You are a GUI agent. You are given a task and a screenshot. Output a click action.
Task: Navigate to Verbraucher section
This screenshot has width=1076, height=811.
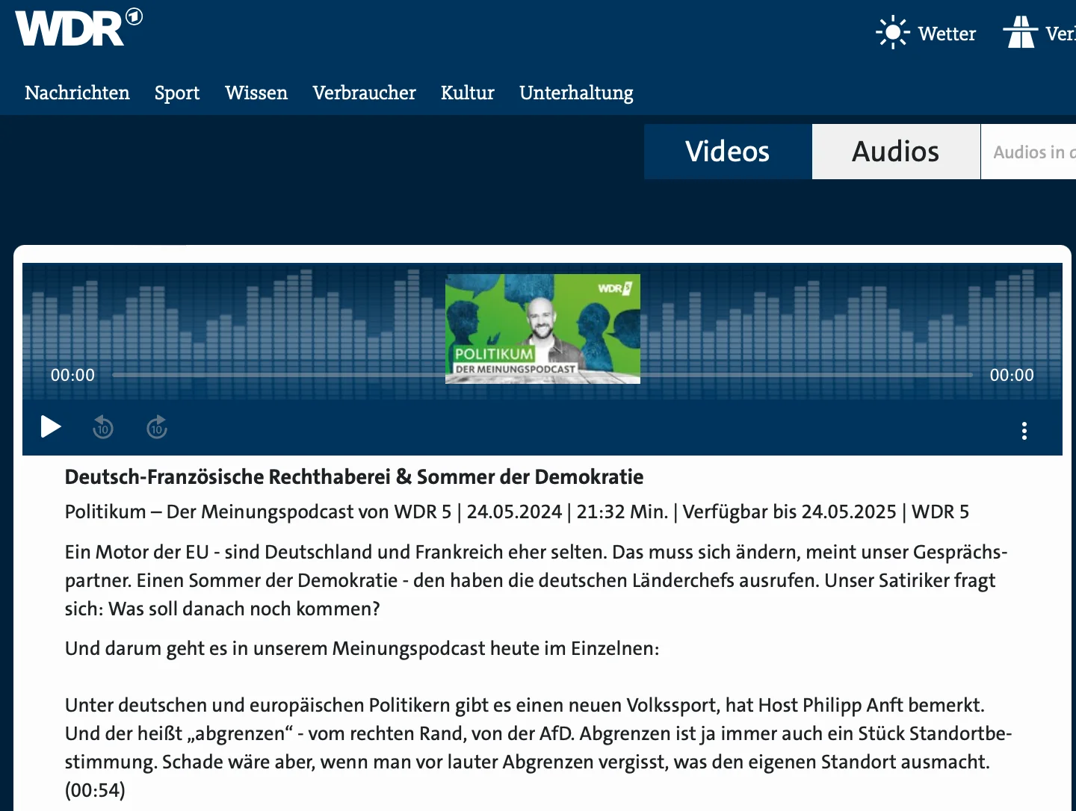364,93
